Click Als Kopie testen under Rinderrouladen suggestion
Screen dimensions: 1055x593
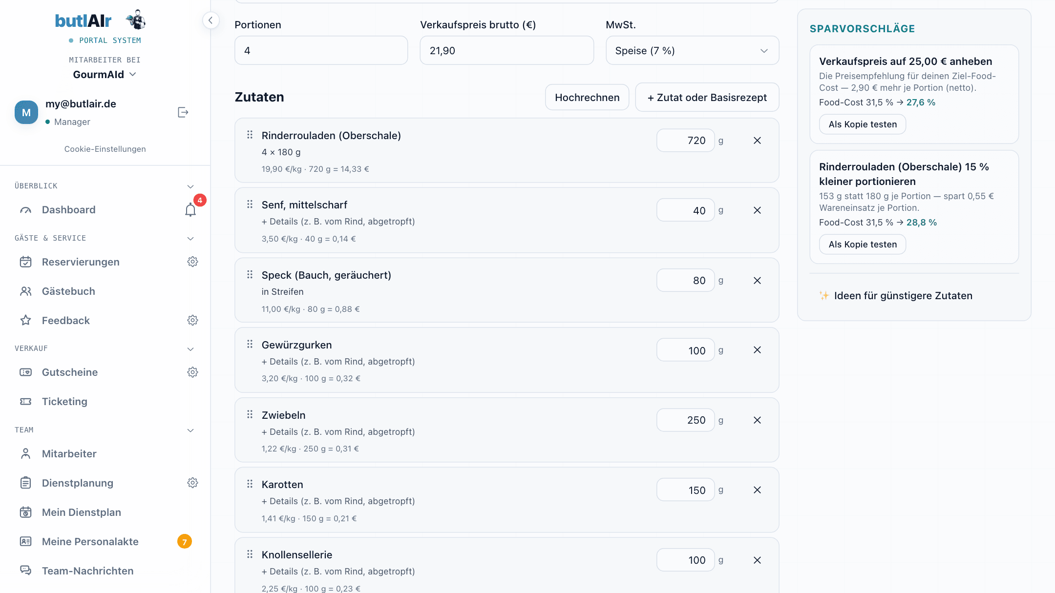pos(863,244)
